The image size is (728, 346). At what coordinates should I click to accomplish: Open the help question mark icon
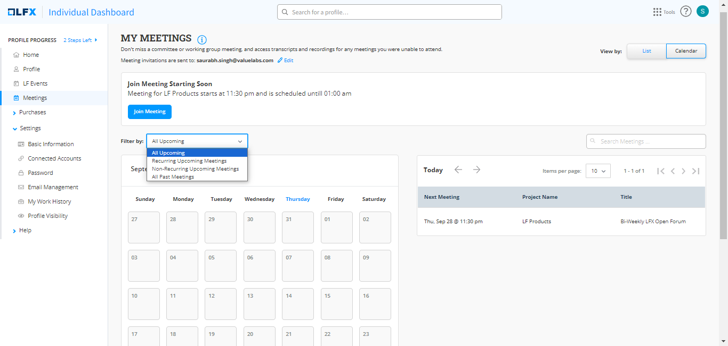(x=685, y=12)
